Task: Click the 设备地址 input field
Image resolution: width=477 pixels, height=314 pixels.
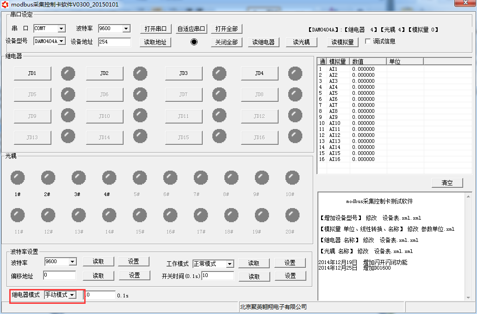Action: pos(114,42)
